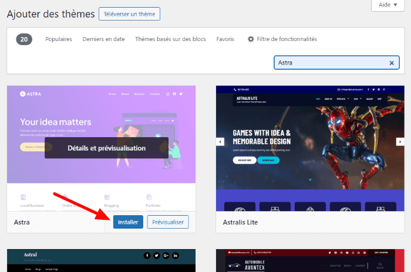411x272 pixels.
Task: Open the Astralis Lite theme screenshot
Action: (310, 148)
